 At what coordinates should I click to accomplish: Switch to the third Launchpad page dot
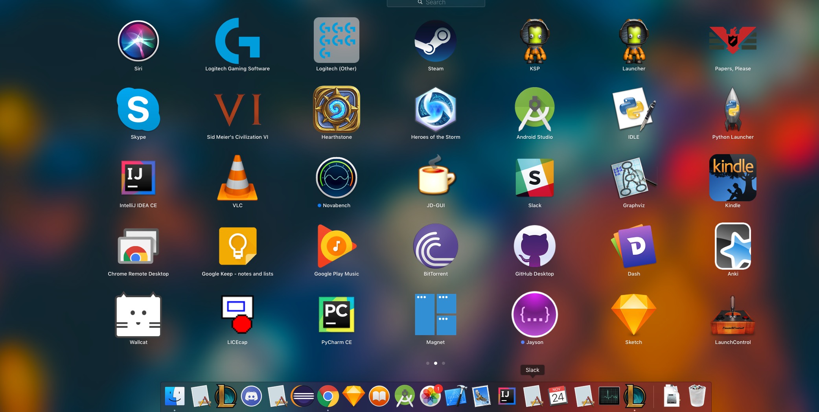[444, 363]
